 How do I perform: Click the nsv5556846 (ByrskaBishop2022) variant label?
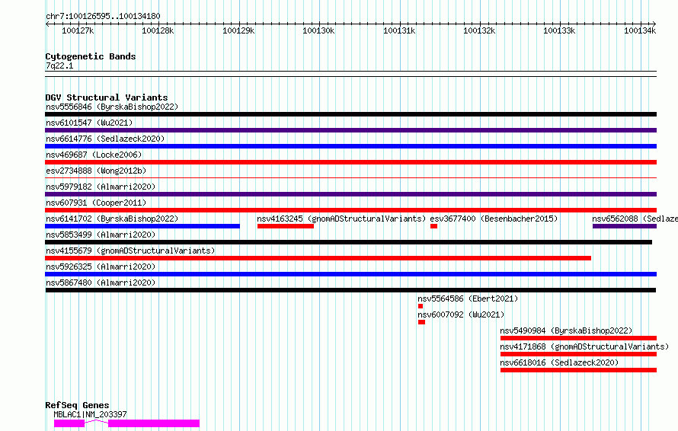(112, 107)
